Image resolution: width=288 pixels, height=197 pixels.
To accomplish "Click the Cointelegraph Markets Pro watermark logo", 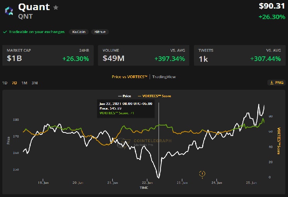I will point(123,142).
